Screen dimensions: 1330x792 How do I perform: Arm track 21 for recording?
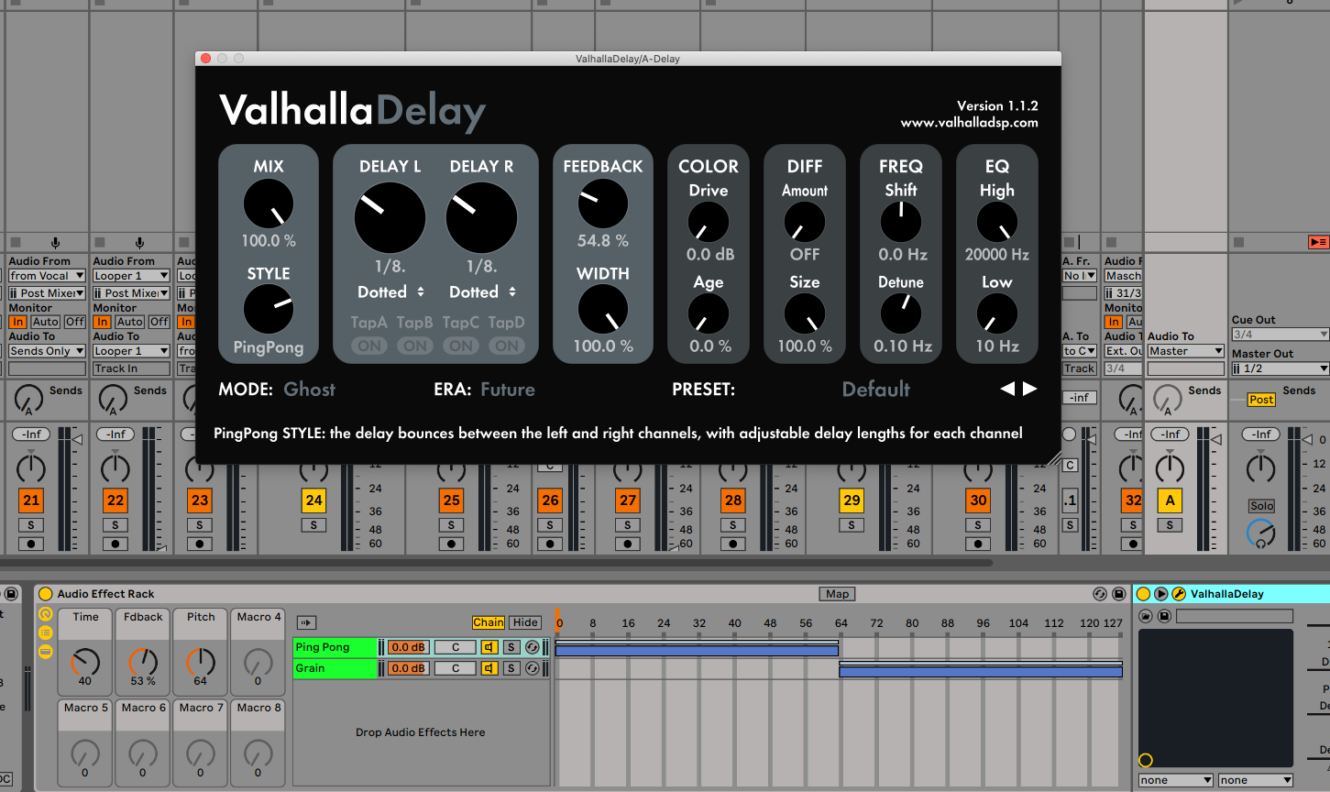31,544
